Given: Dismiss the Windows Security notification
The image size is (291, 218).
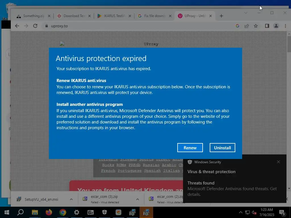Looking at the screenshot, I should coord(278,162).
